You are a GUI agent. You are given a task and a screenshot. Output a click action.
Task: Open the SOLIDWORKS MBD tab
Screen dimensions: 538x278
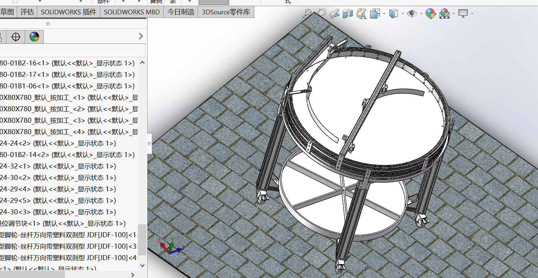click(x=131, y=12)
